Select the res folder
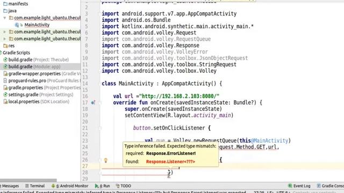This screenshot has width=344, height=193. 11,46
